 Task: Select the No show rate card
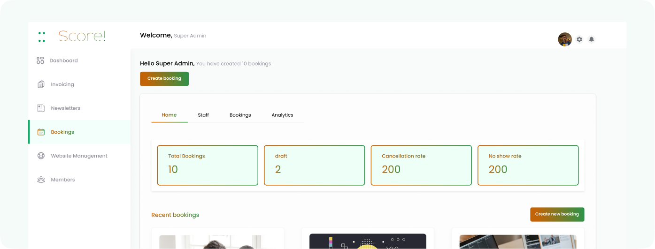(528, 165)
